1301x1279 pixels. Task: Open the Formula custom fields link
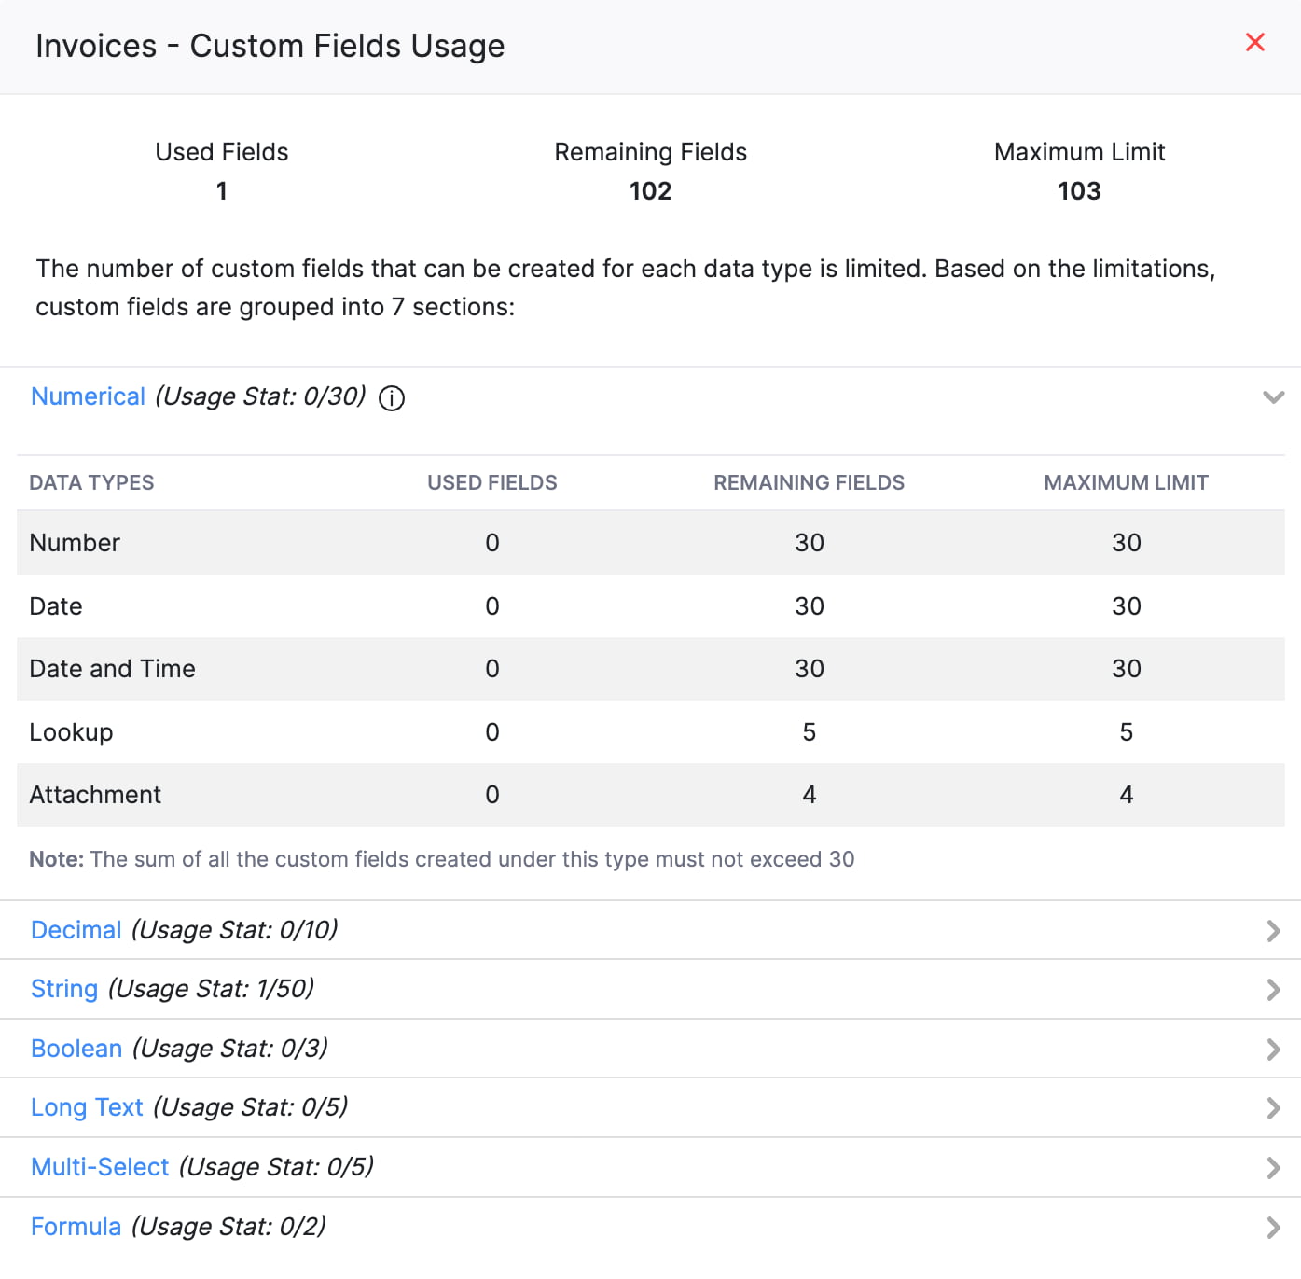76,1226
